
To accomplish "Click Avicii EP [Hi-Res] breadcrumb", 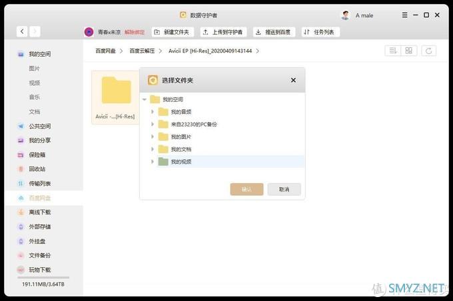I will [x=210, y=51].
